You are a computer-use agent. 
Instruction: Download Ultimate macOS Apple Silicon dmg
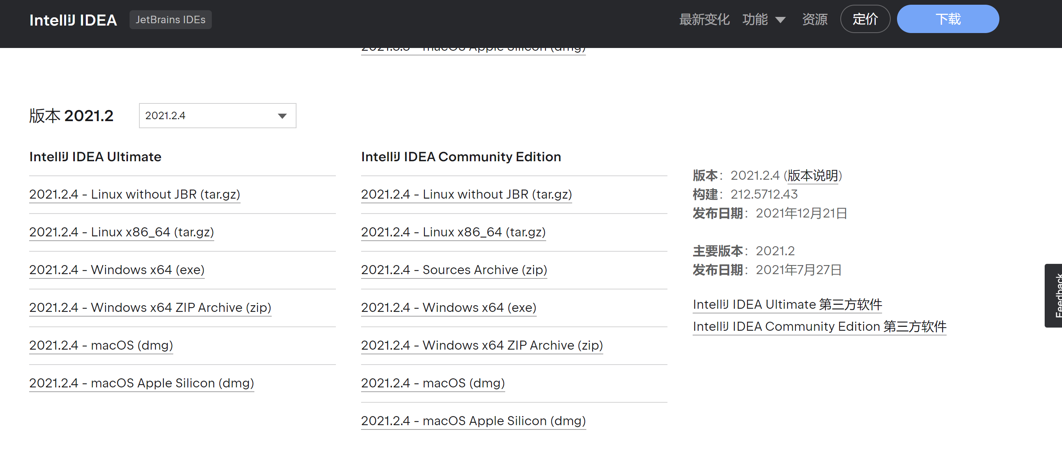(x=141, y=383)
